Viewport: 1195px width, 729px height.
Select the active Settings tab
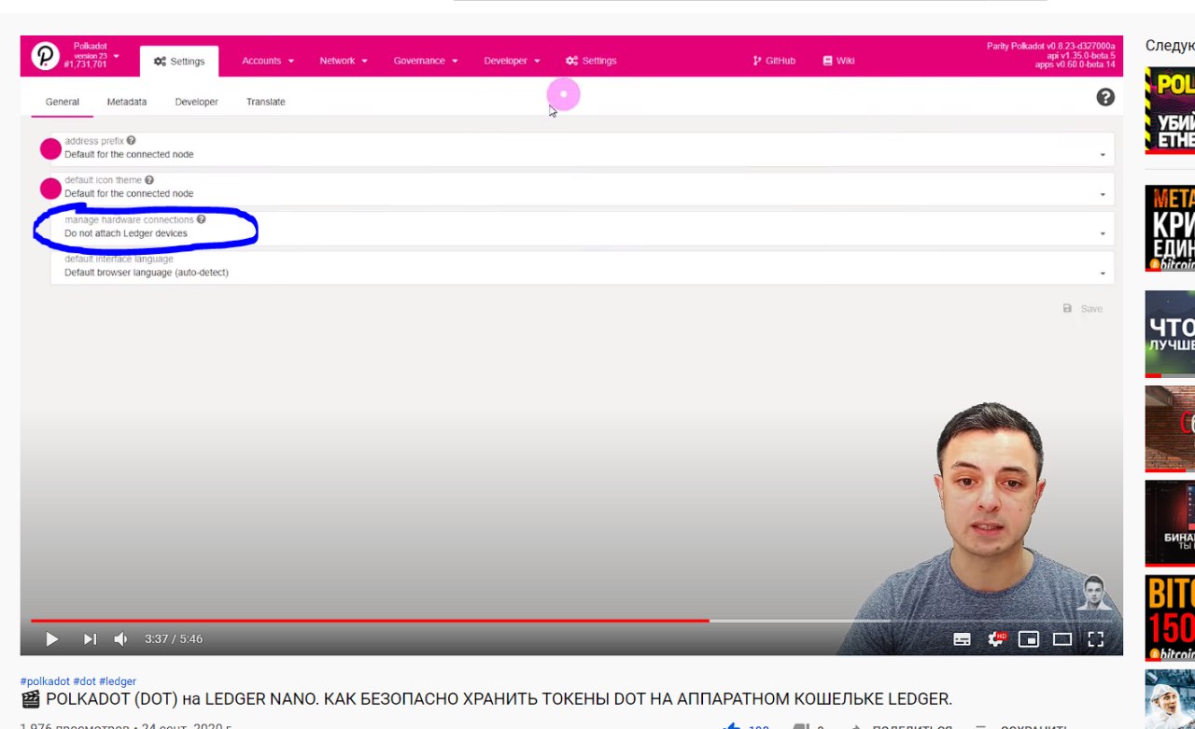[x=179, y=62]
